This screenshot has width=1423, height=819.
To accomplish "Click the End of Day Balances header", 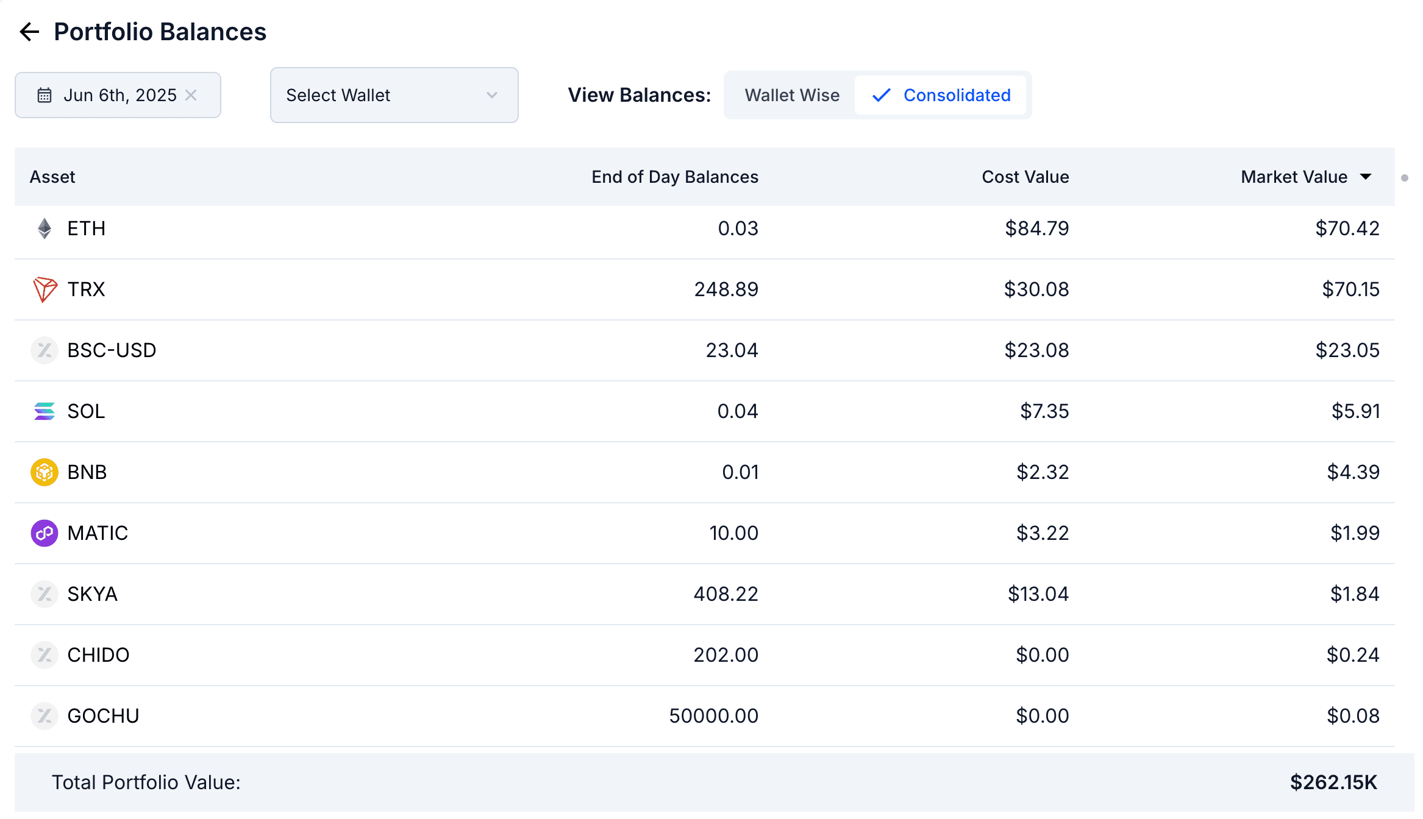I will [x=674, y=177].
